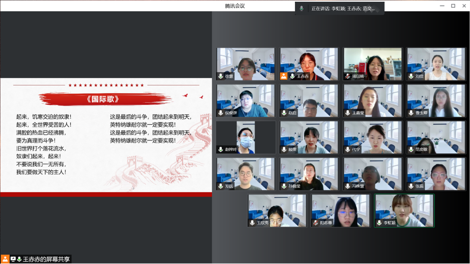Select 范奕敏's video thumbnail
The image size is (470, 264).
(436, 137)
